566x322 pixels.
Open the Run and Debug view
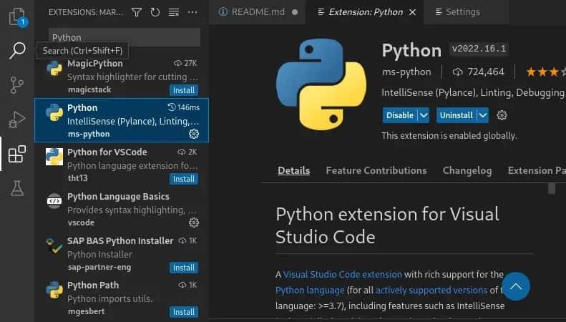[16, 119]
